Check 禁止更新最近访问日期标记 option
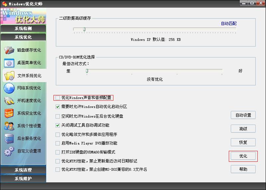266x190 pixels. 58,161
